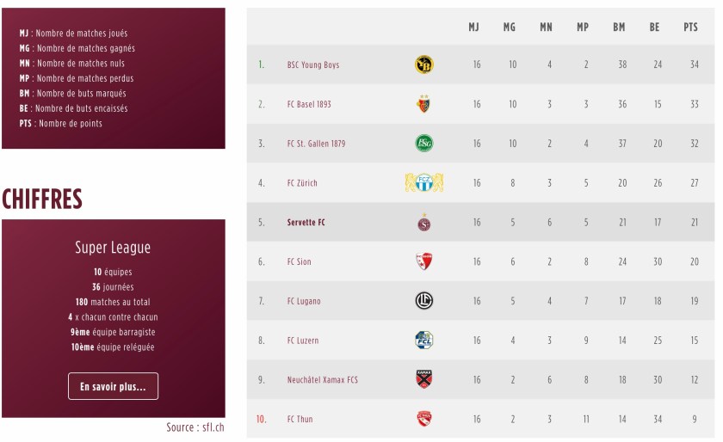The image size is (723, 442).
Task: Click the FC Lugano logo icon
Action: tap(423, 301)
